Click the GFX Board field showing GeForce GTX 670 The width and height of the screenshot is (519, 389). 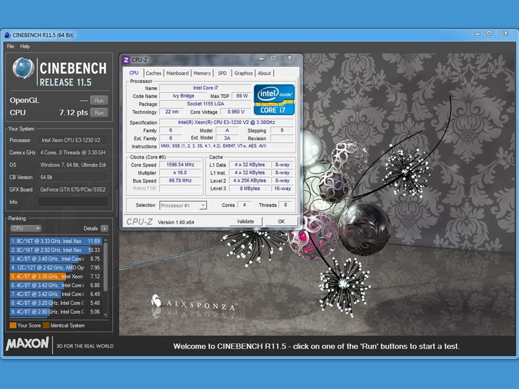tap(73, 189)
